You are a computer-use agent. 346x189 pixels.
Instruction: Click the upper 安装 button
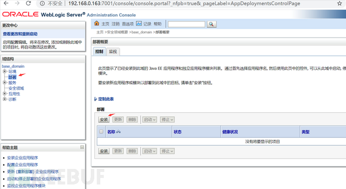[x=104, y=119]
